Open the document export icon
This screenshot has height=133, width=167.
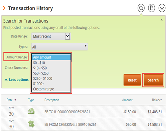152,8
